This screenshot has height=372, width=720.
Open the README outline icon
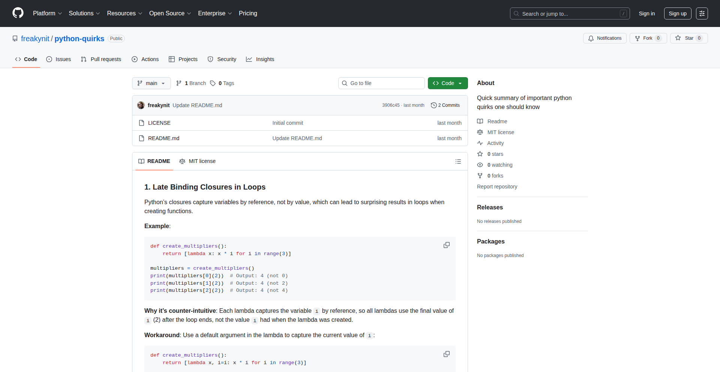(x=458, y=161)
